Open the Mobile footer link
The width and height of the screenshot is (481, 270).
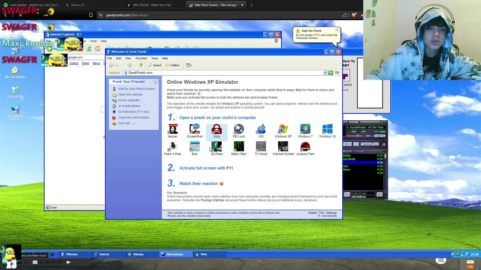coord(312,213)
